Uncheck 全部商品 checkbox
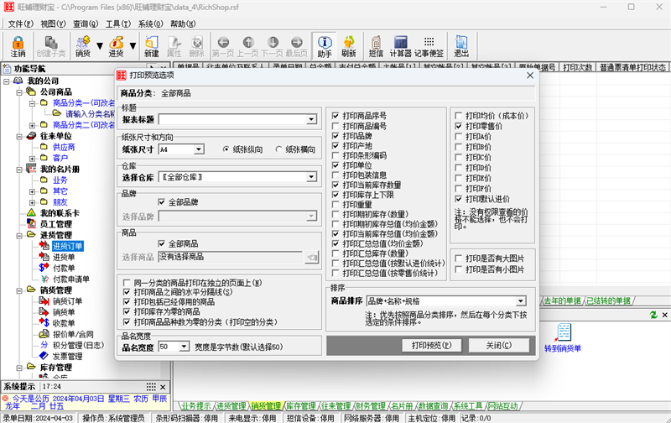The image size is (671, 423). coord(161,243)
